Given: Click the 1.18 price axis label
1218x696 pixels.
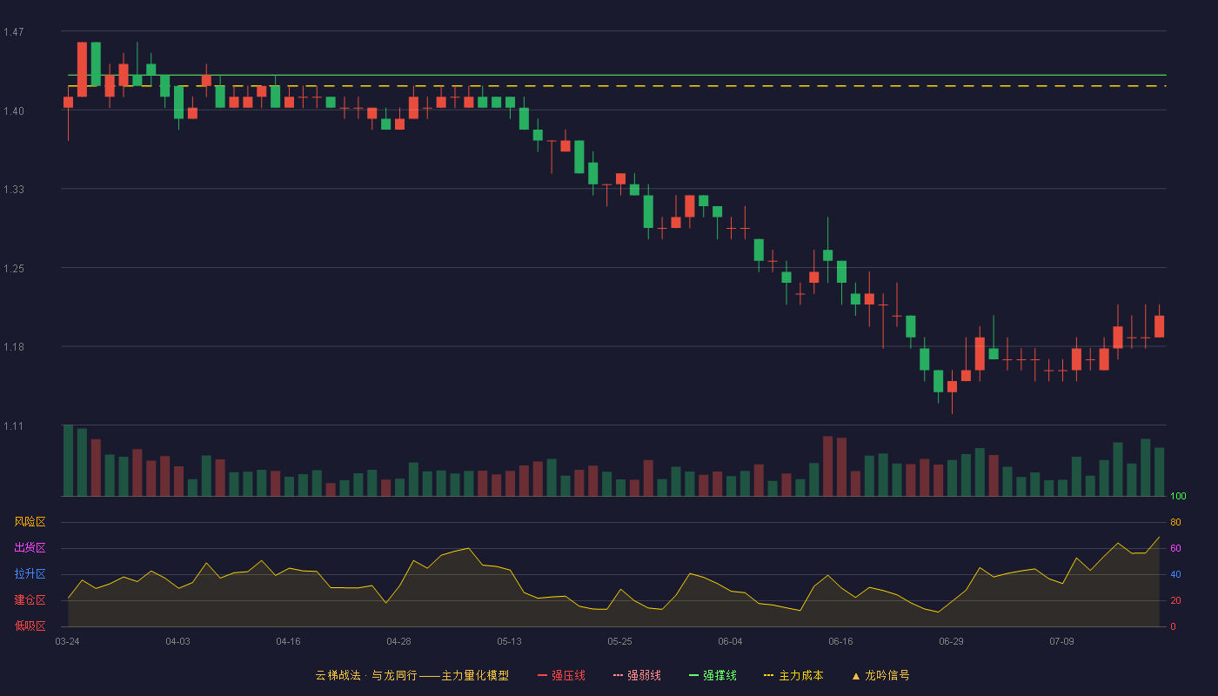Looking at the screenshot, I should [x=13, y=347].
